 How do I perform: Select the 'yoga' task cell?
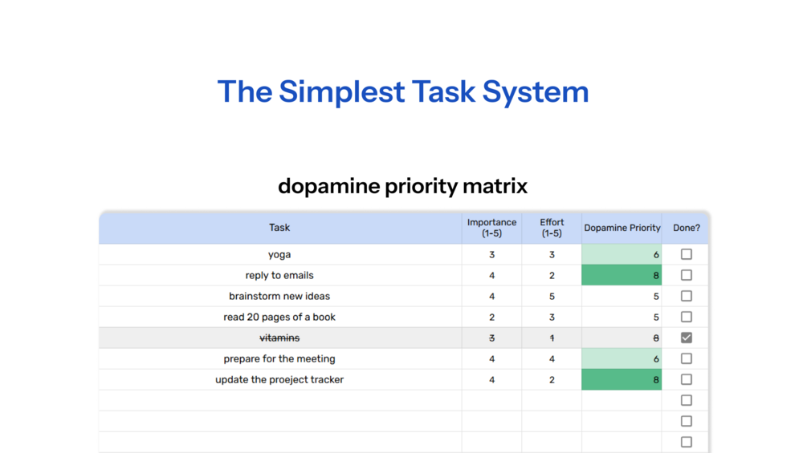tap(280, 254)
